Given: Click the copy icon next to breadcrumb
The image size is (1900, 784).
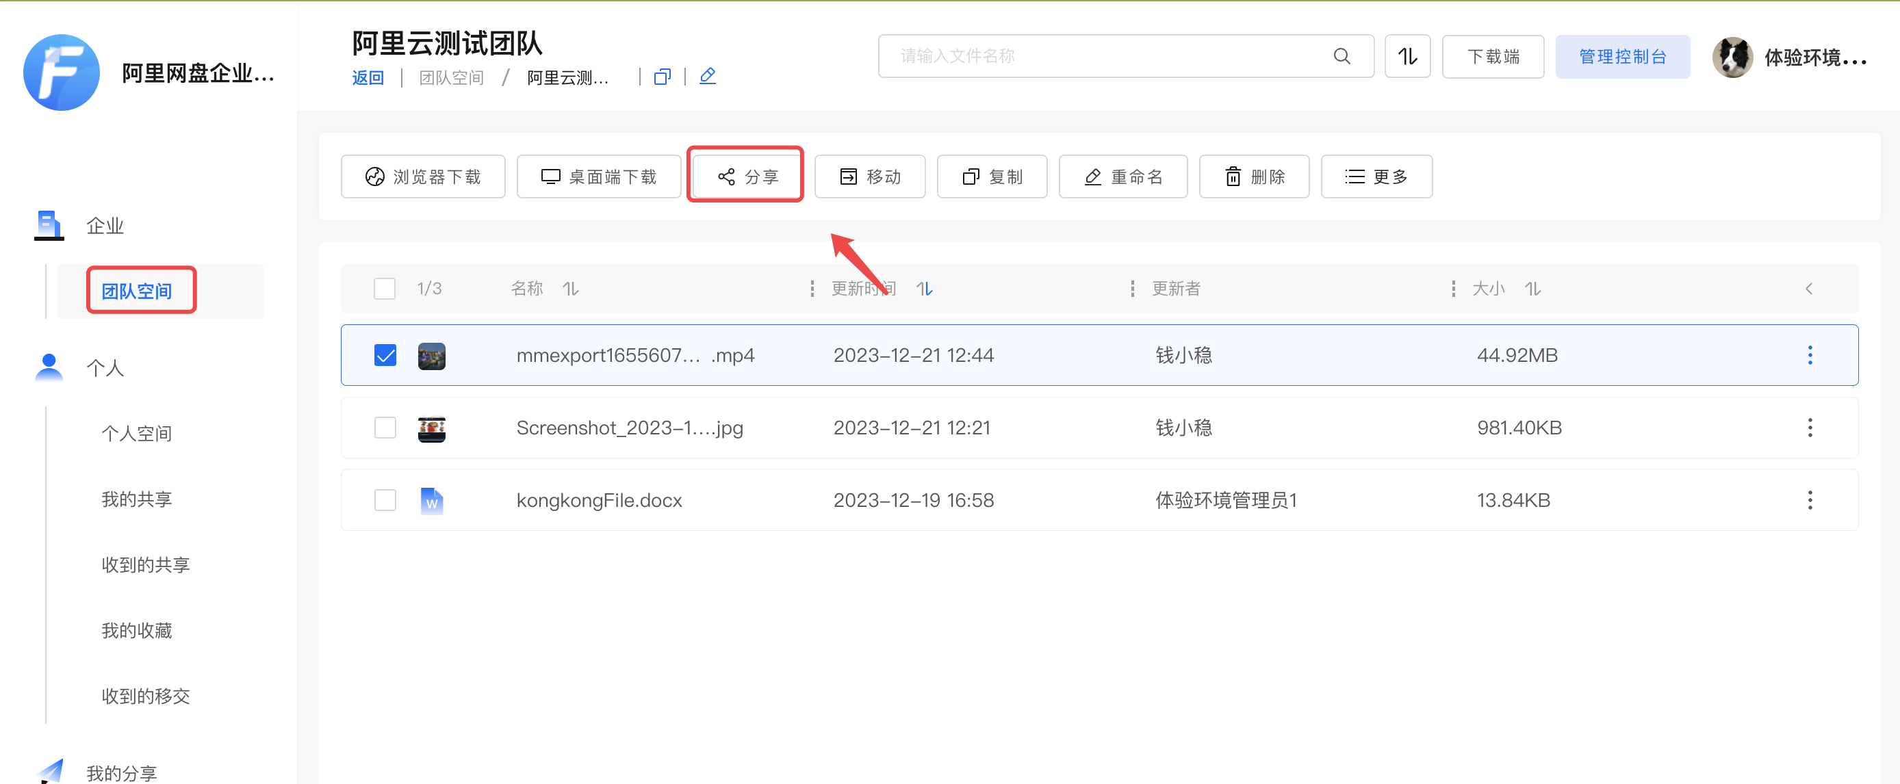Looking at the screenshot, I should [x=662, y=77].
